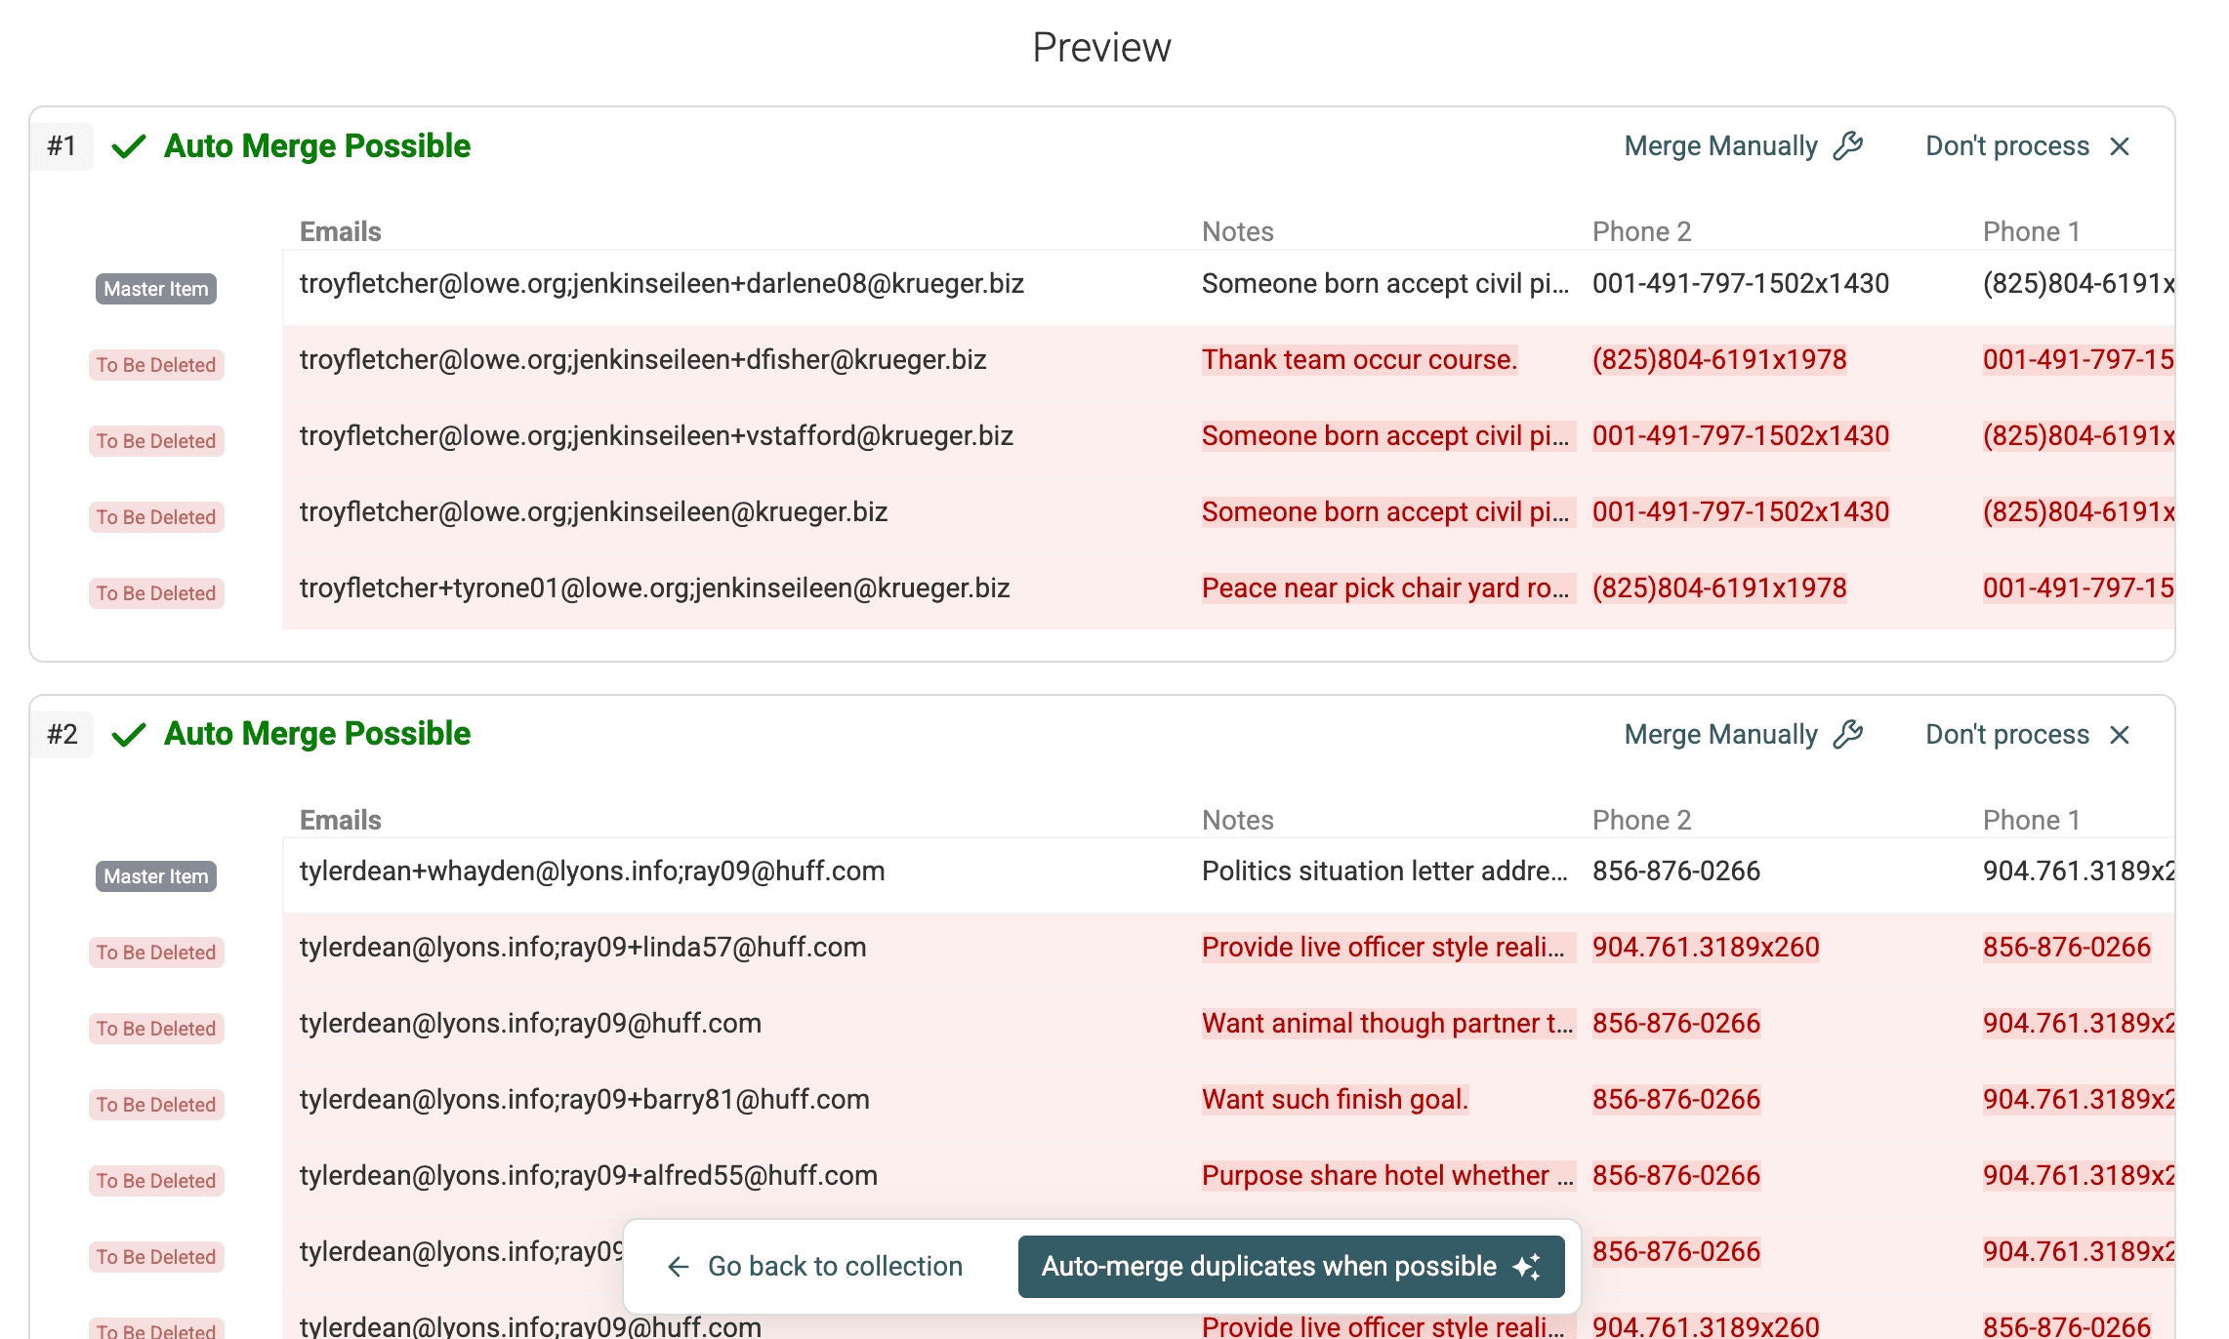
Task: Click the first To Be Deleted badge in #1
Action: point(155,364)
